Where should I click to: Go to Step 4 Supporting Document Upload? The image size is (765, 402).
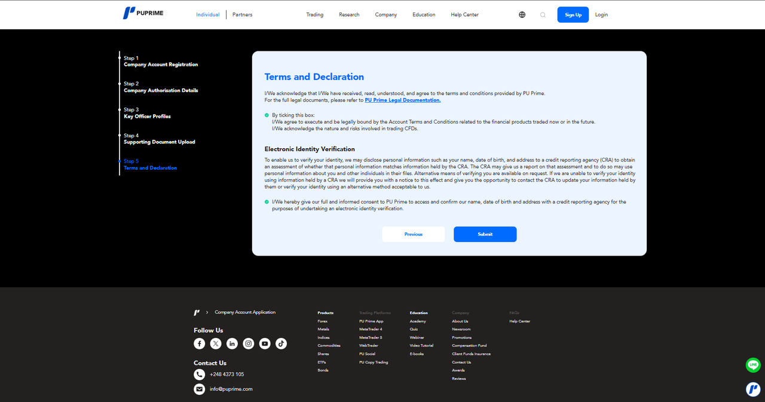[159, 139]
